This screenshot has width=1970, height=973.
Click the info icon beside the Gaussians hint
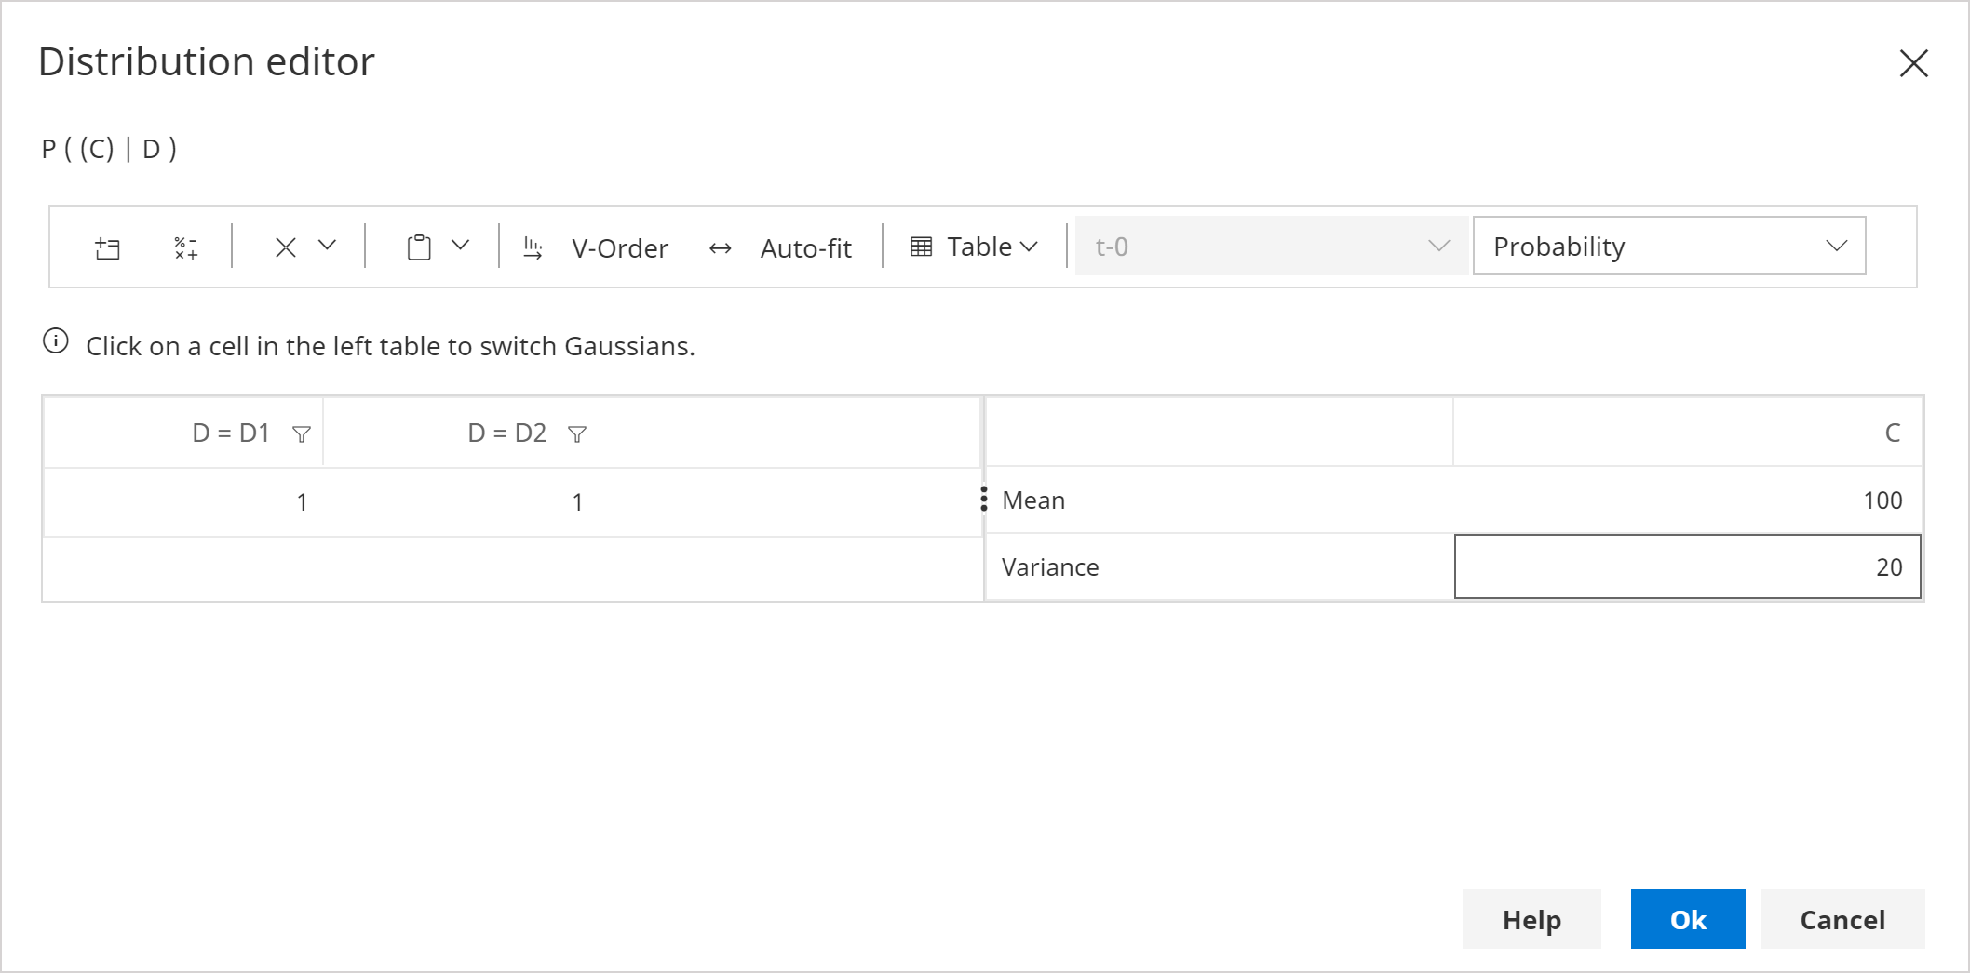click(56, 342)
